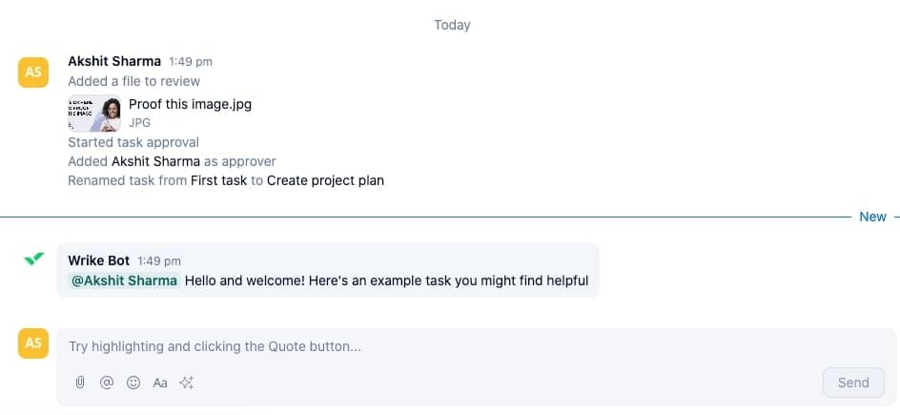The width and height of the screenshot is (900, 415).
Task: Click the Proof this image.jpg file name
Action: (190, 104)
